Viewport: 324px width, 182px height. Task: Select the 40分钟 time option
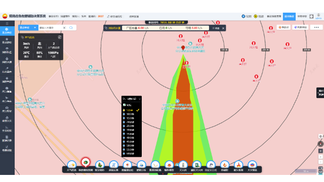point(130,138)
